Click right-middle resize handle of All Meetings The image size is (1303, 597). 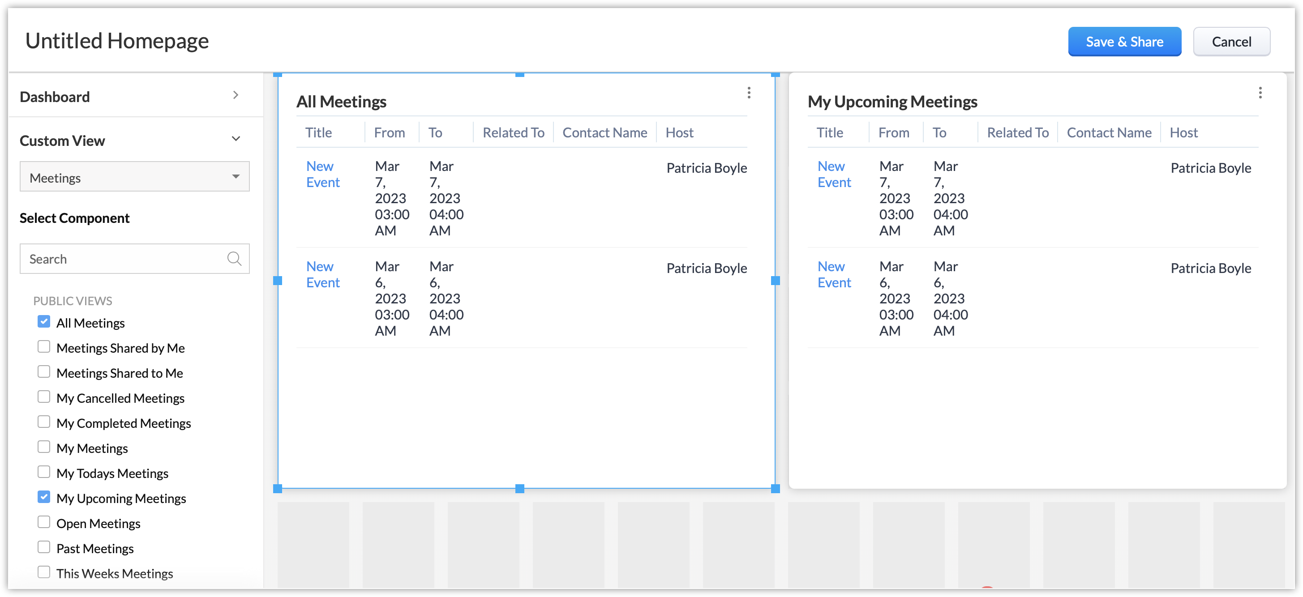pyautogui.click(x=775, y=281)
